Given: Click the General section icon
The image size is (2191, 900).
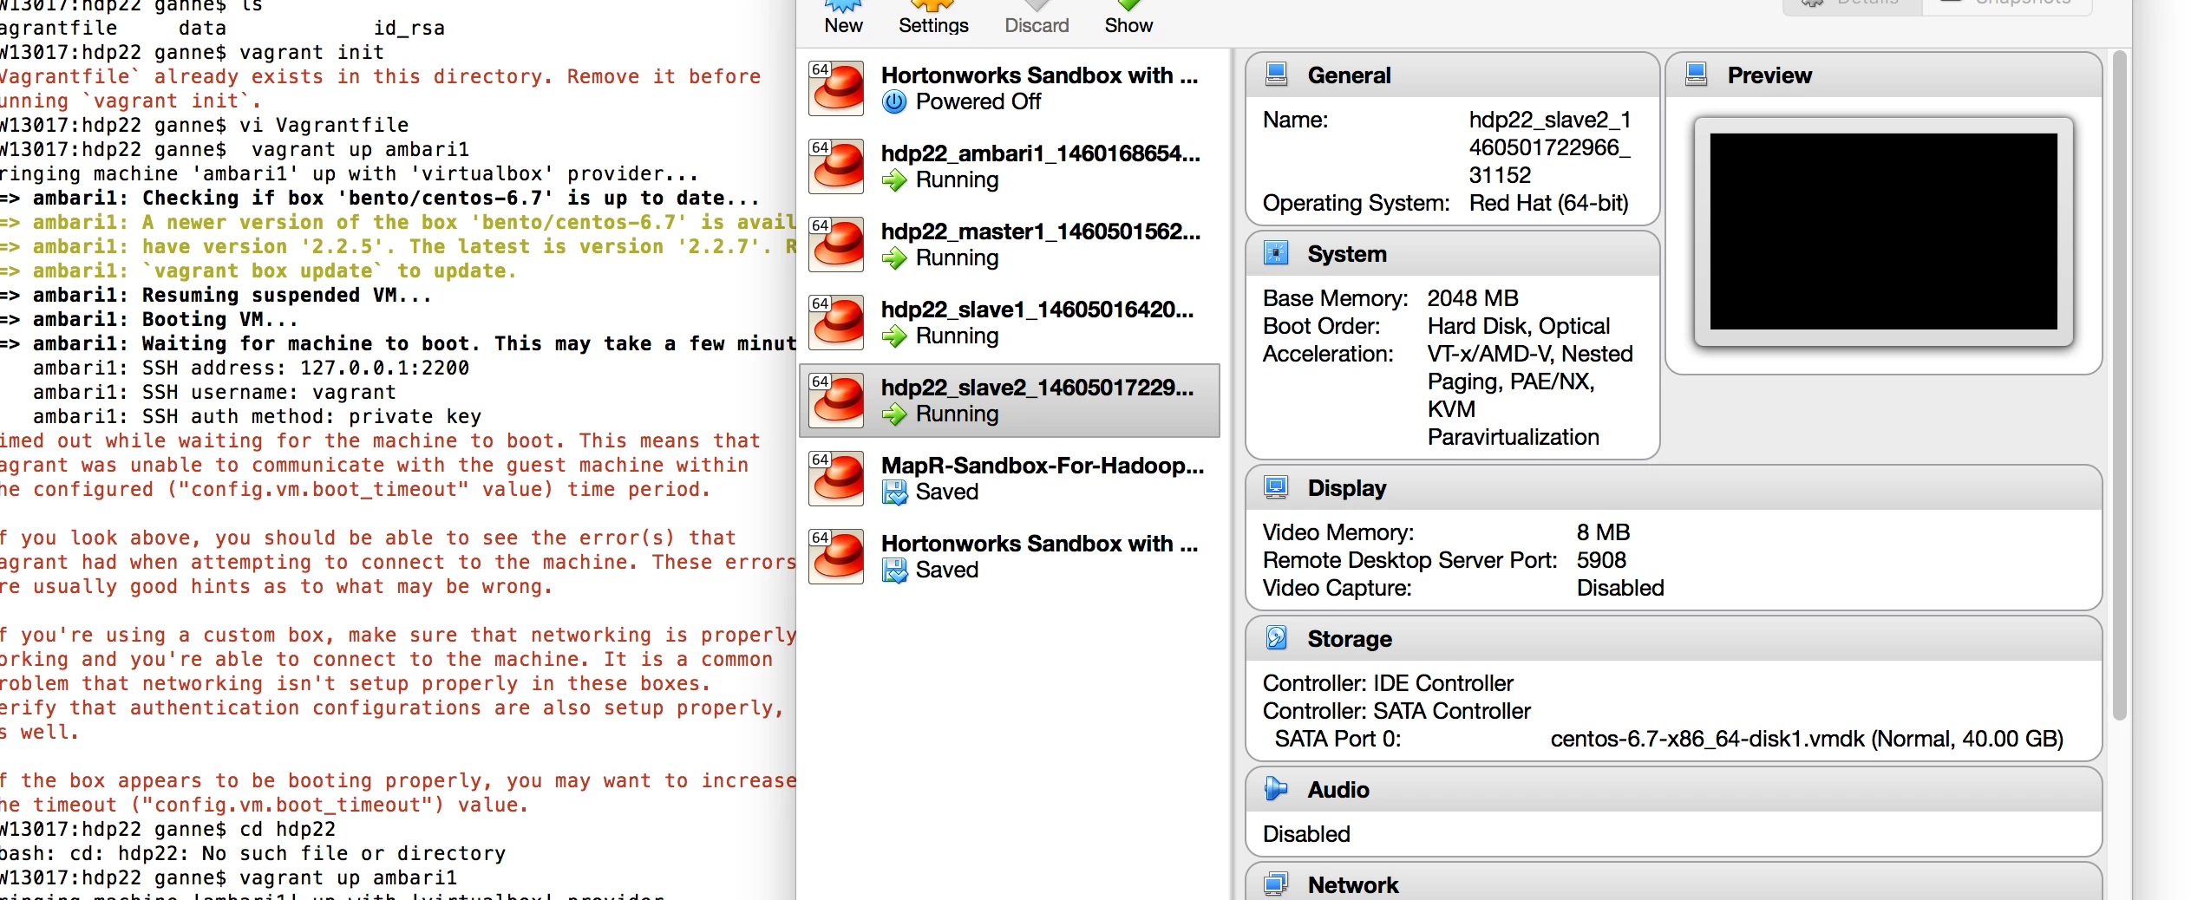Looking at the screenshot, I should 1276,75.
